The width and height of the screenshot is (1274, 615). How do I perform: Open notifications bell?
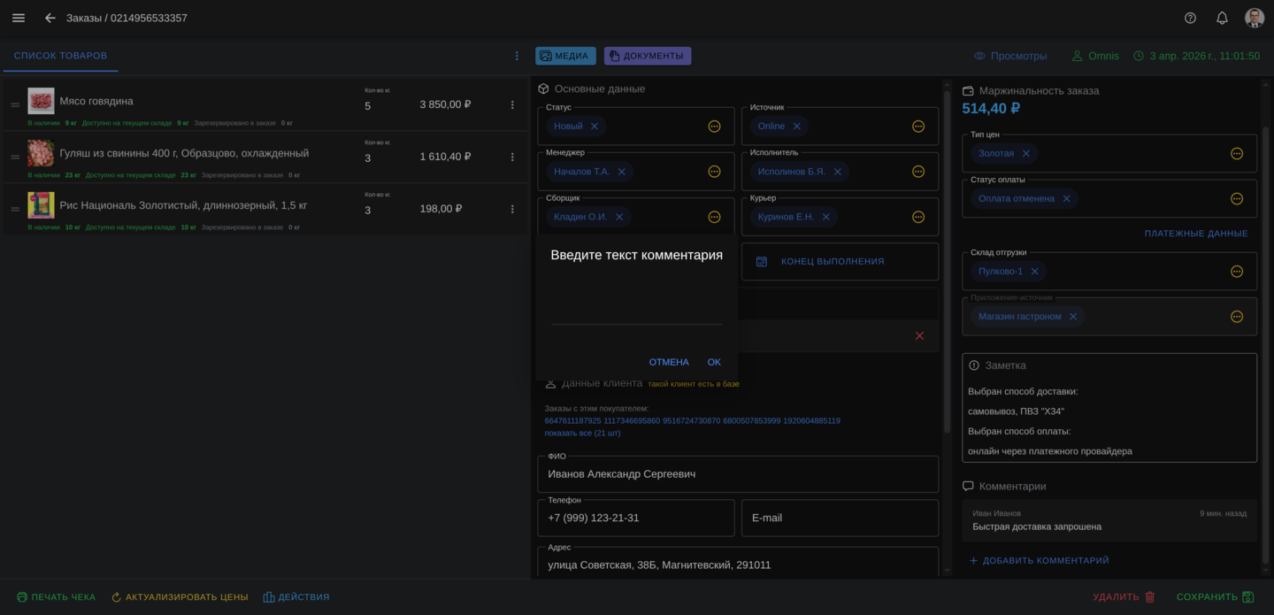coord(1222,18)
